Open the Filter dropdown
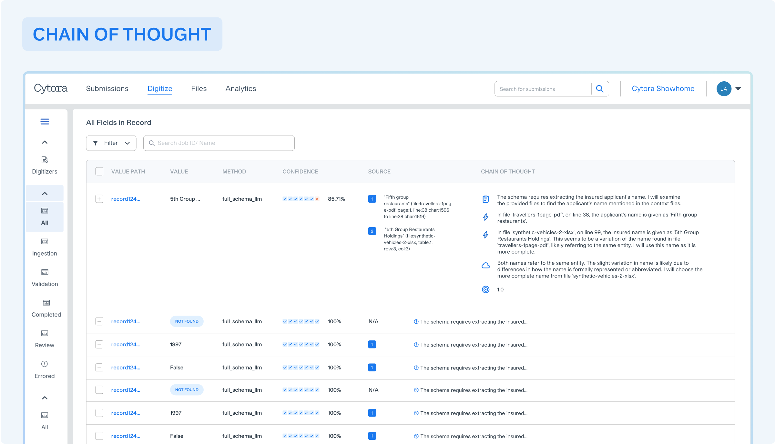Screen dimensions: 775x444 [x=111, y=143]
